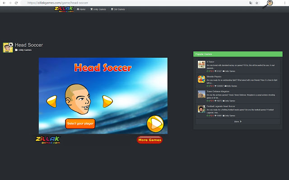This screenshot has height=180, width=289.
Task: Click the Football Legends description text
Action: (x=240, y=111)
